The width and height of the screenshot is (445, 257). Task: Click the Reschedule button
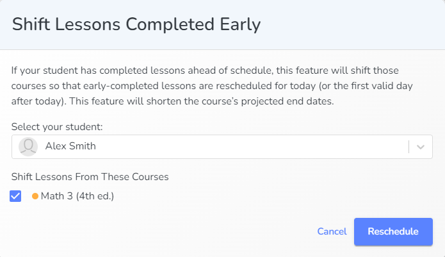(x=393, y=231)
